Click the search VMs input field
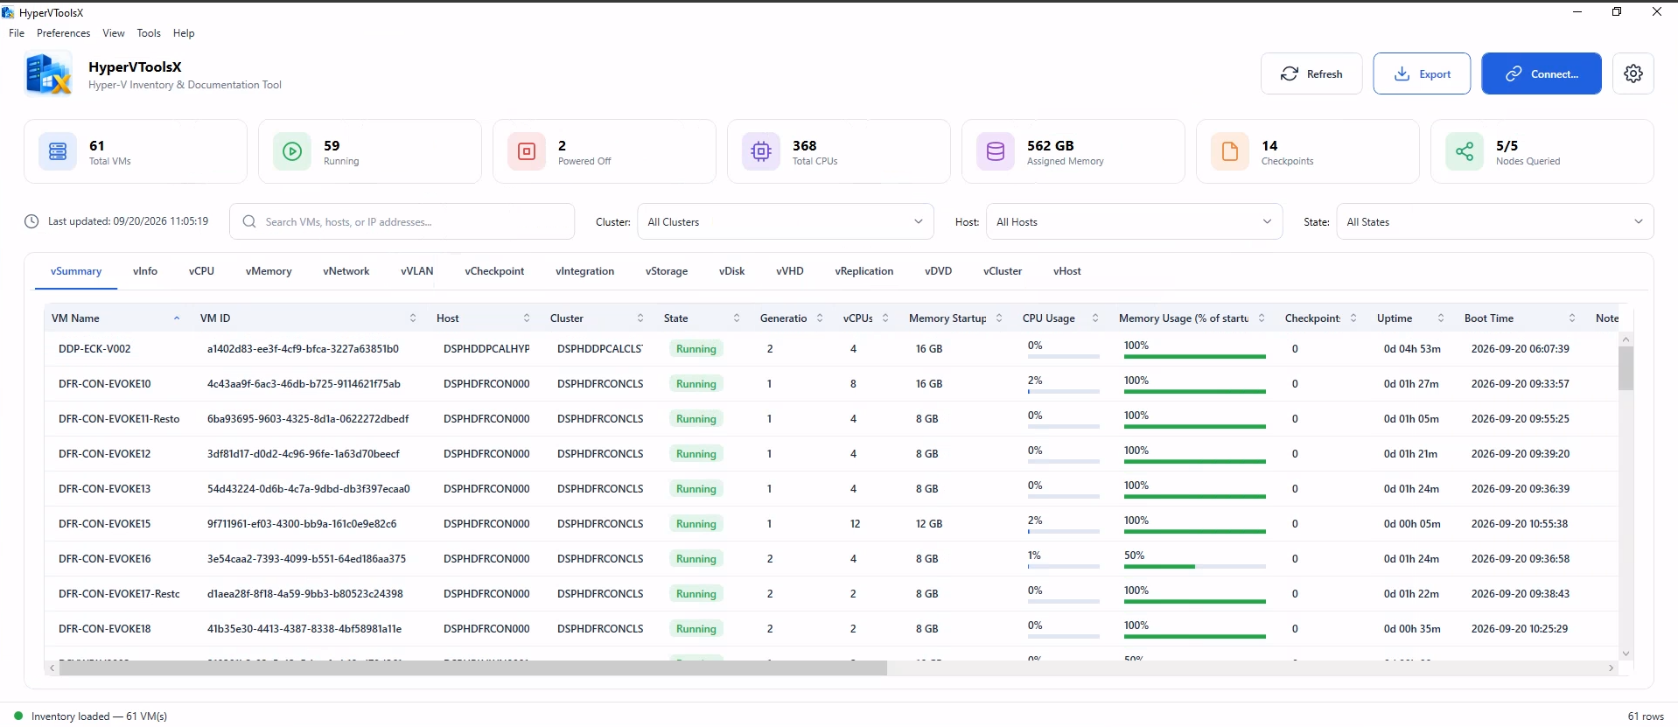Viewport: 1678px width, 727px height. coord(402,221)
